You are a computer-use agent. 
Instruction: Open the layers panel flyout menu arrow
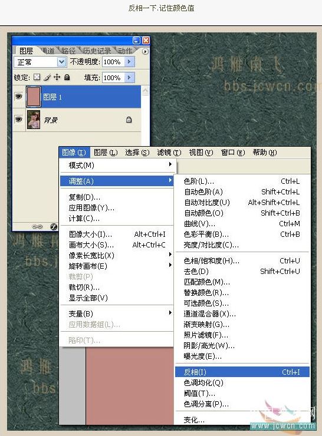(x=145, y=51)
